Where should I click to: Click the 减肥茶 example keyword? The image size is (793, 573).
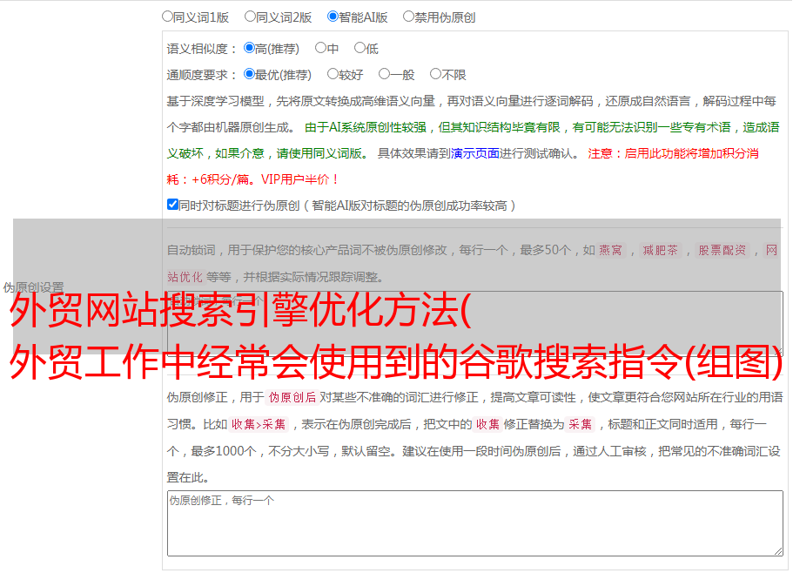[x=661, y=250]
